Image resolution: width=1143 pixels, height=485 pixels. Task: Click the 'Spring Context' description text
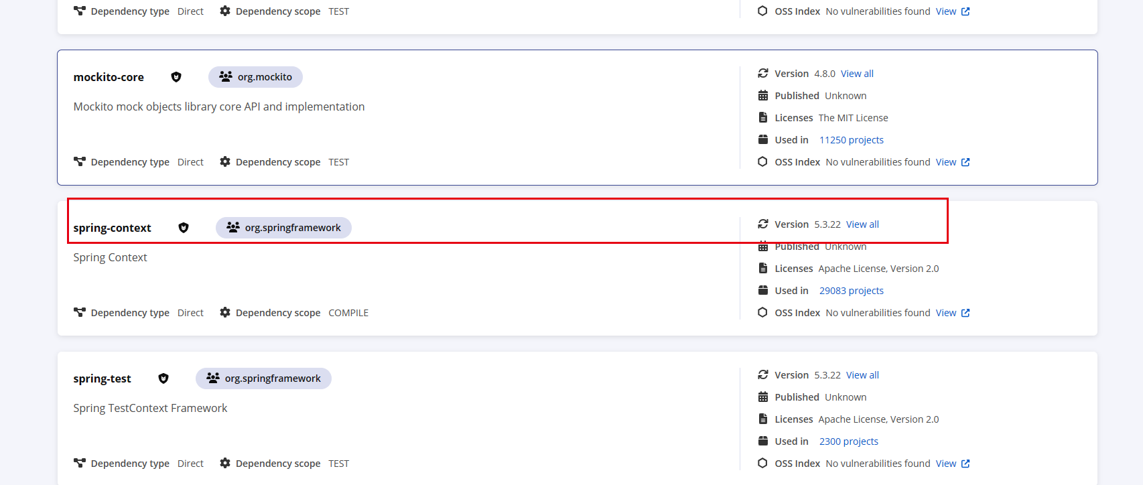pyautogui.click(x=110, y=257)
